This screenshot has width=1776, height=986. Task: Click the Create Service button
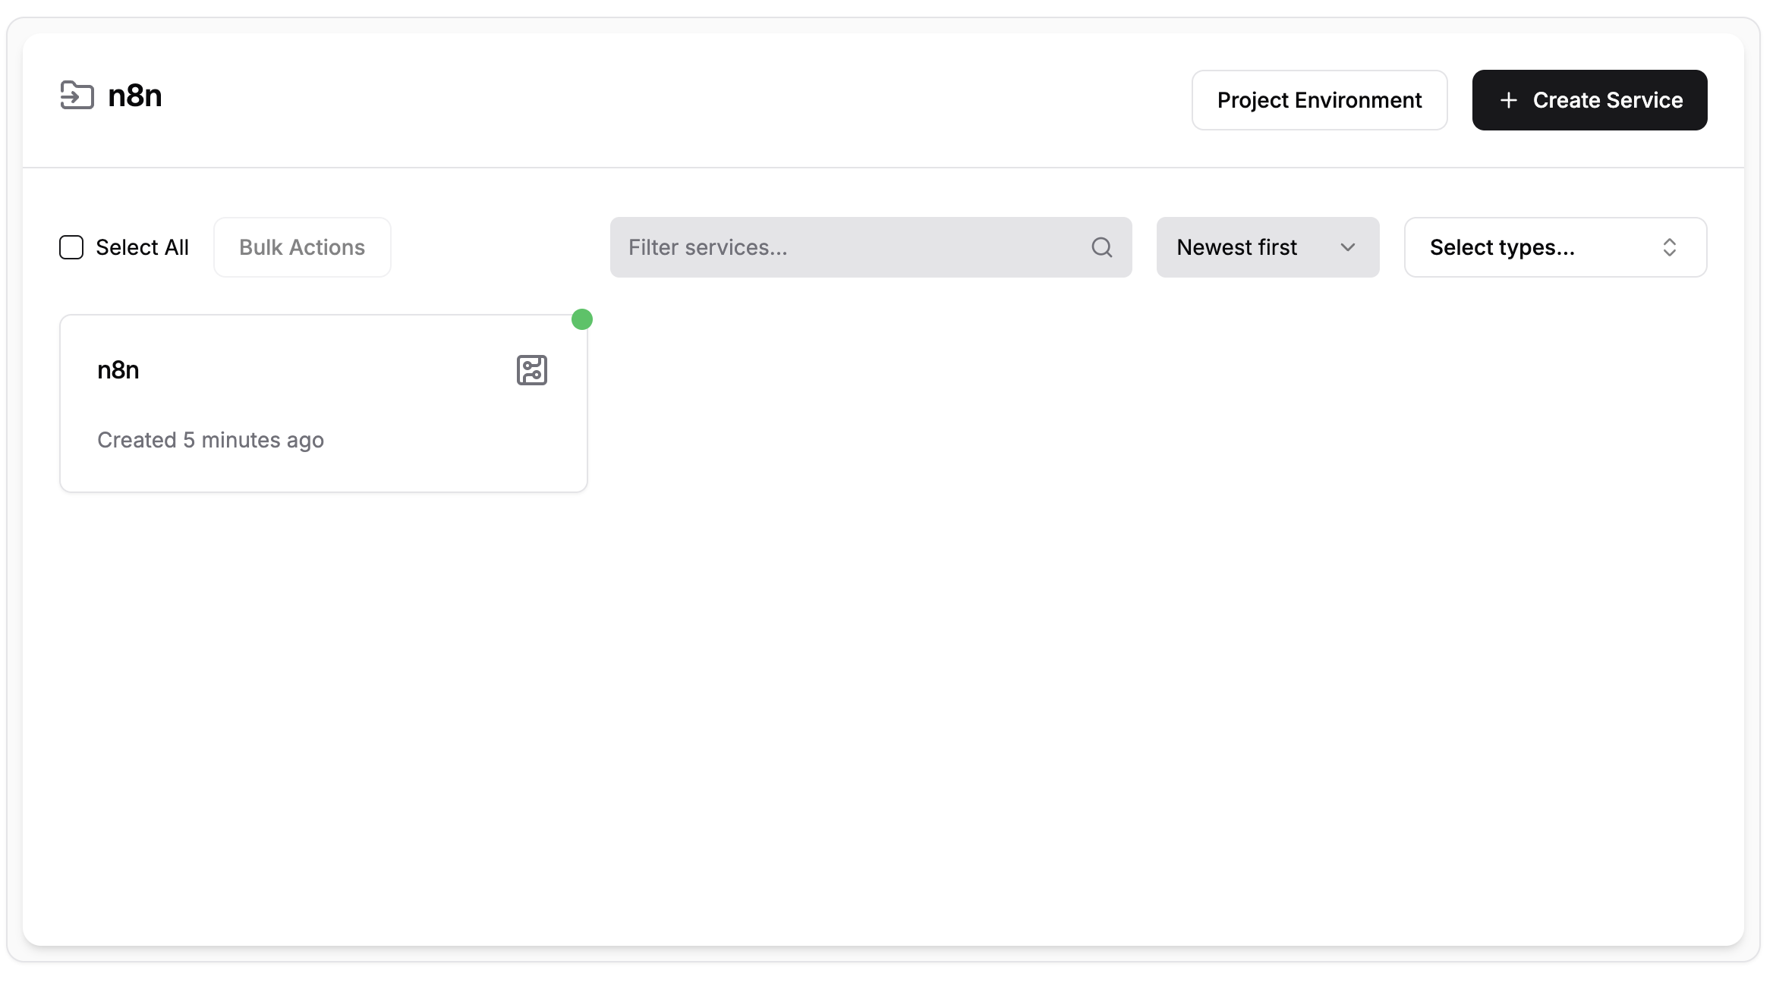coord(1589,100)
